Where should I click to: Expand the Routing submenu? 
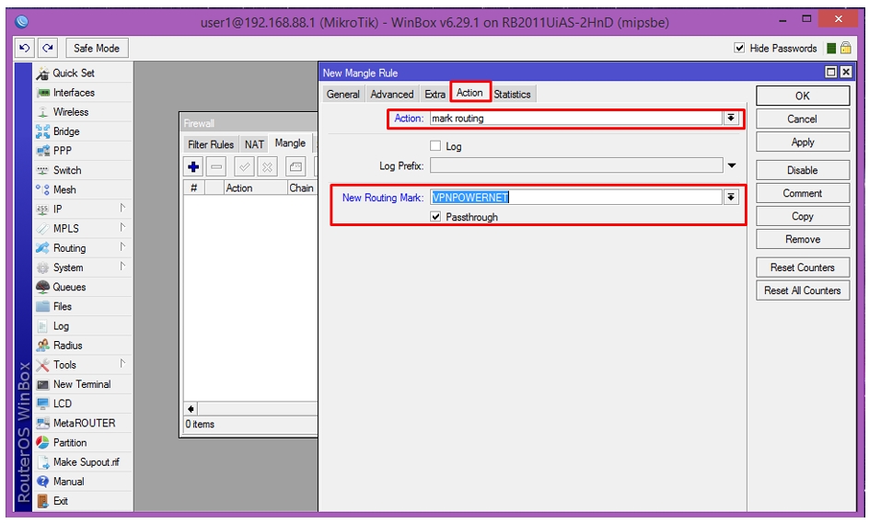coord(122,247)
